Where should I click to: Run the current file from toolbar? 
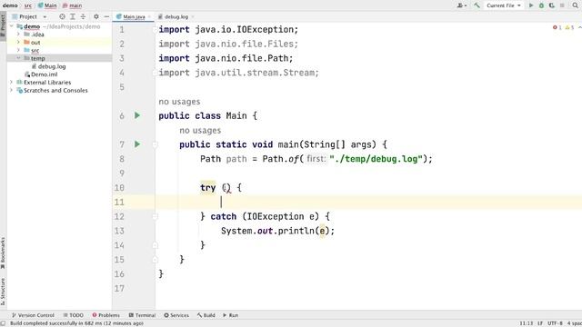tap(531, 5)
